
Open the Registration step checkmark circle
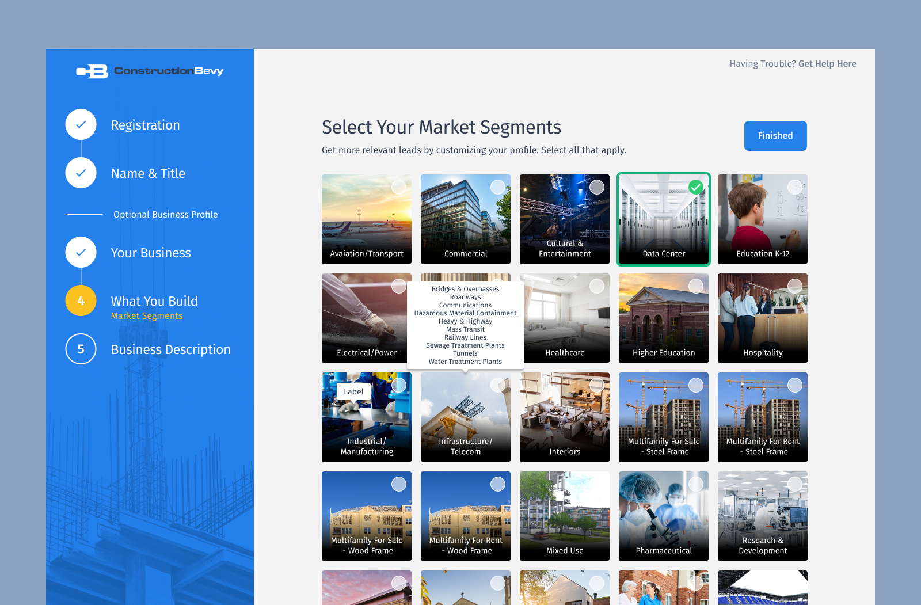(81, 124)
